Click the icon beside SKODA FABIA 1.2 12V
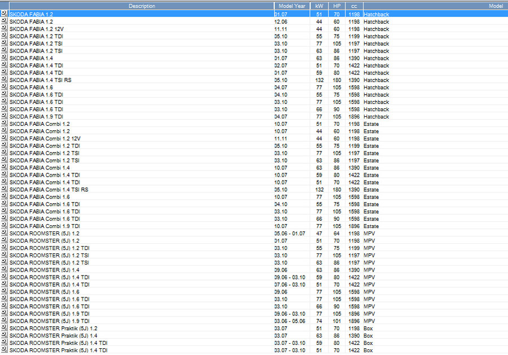The width and height of the screenshot is (508, 355). pos(4,28)
